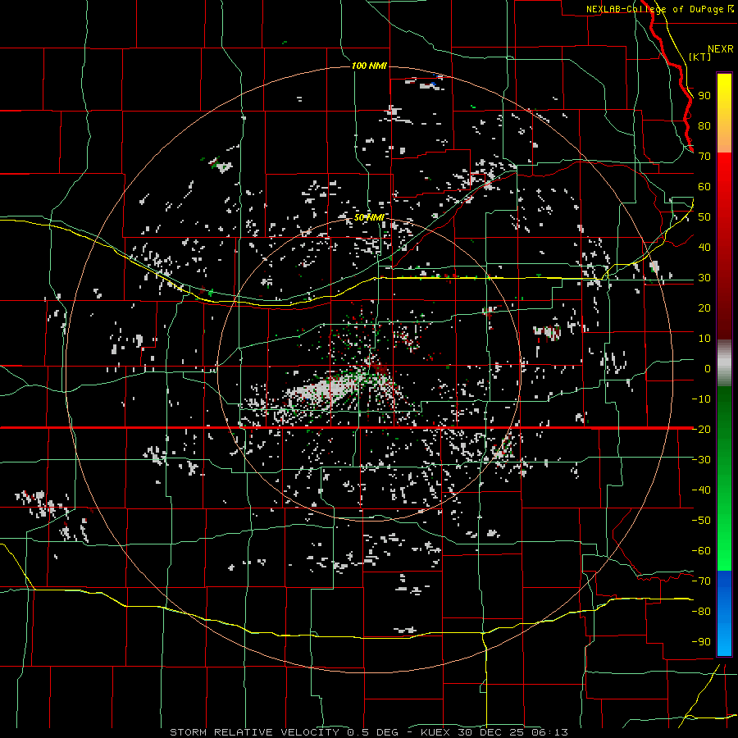
Task: Click the positive 30 scale label
Action: tap(704, 278)
